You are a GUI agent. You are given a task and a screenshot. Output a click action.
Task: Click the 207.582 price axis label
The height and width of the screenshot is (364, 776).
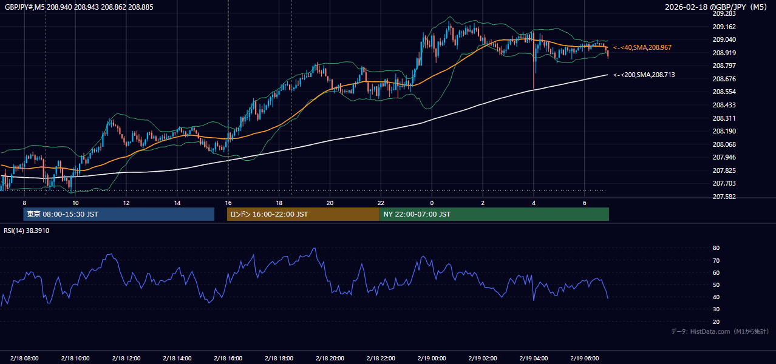724,197
